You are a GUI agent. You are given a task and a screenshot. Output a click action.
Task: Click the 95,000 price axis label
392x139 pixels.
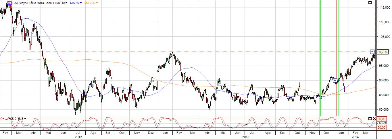pyautogui.click(x=384, y=66)
